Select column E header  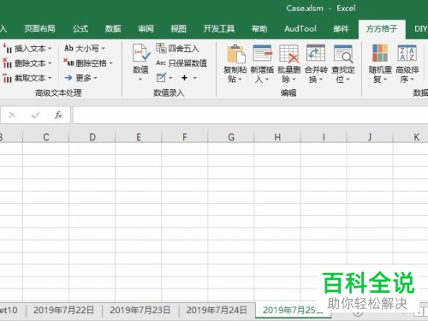click(x=139, y=137)
